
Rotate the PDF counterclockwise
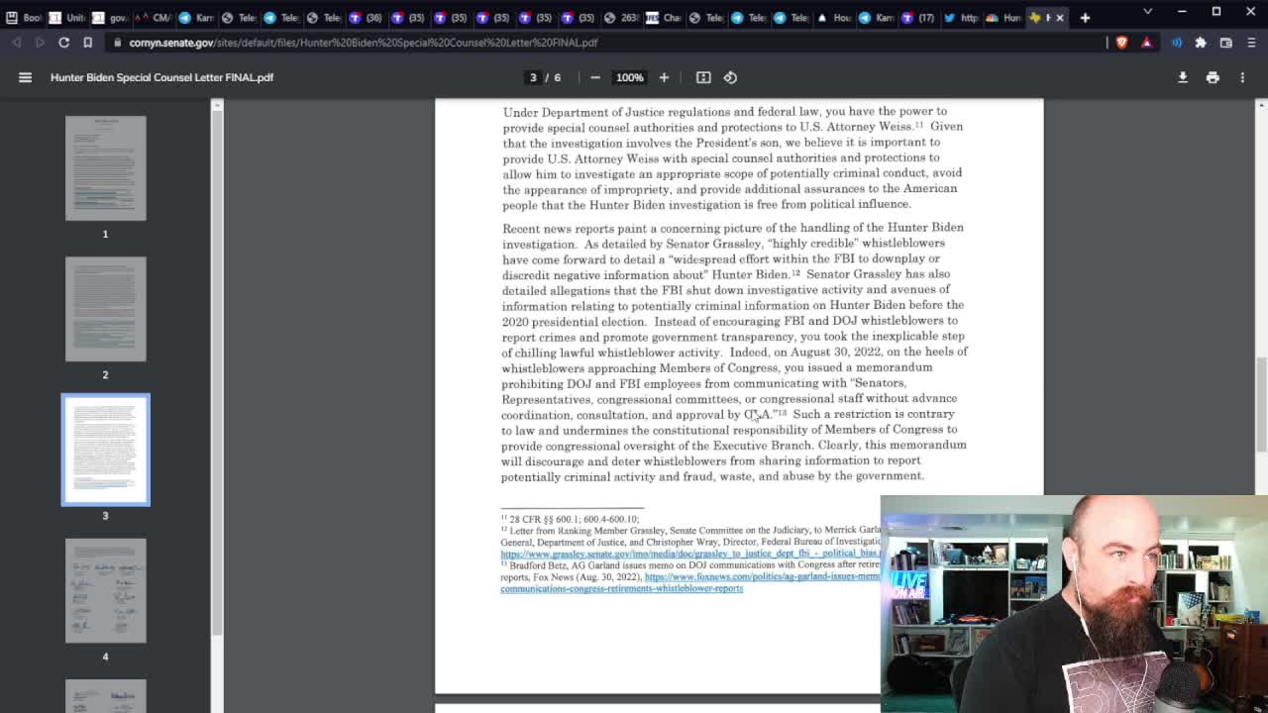730,77
